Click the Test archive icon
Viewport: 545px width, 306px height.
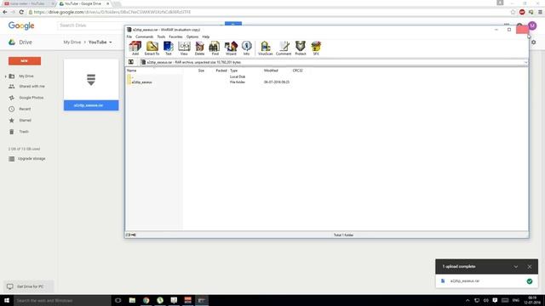coord(169,48)
